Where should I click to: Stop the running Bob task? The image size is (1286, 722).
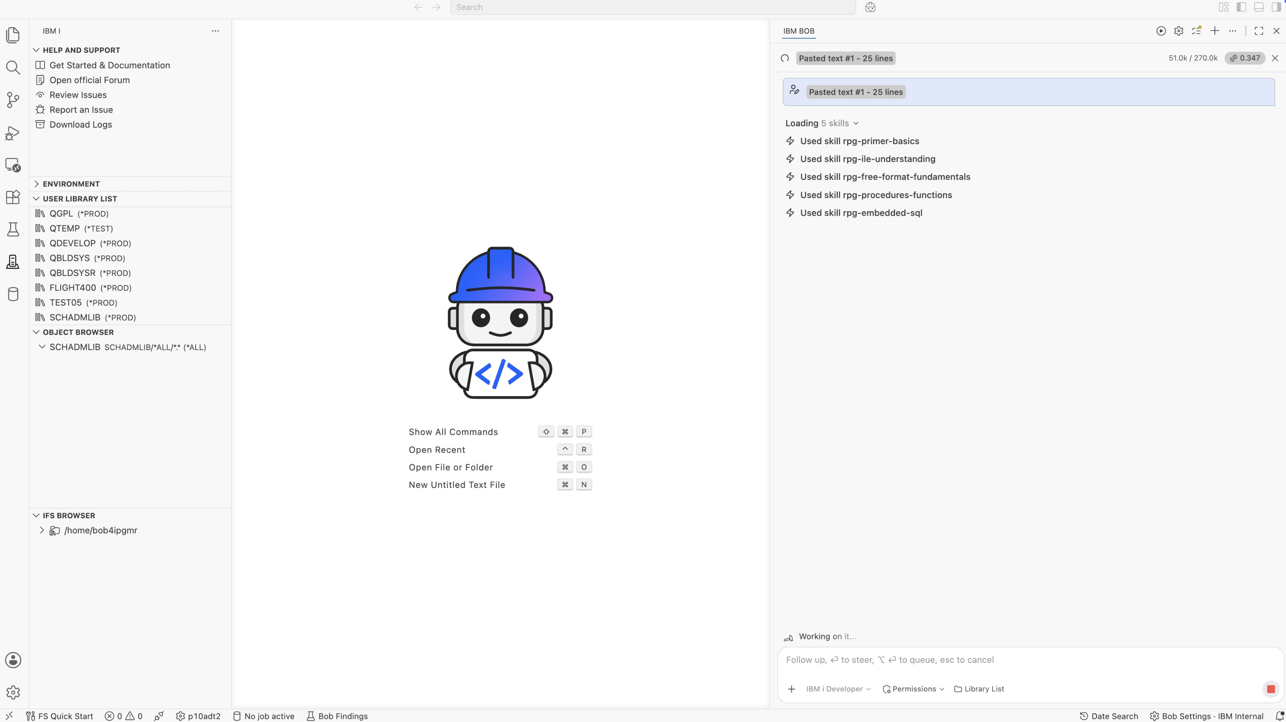pyautogui.click(x=1271, y=689)
